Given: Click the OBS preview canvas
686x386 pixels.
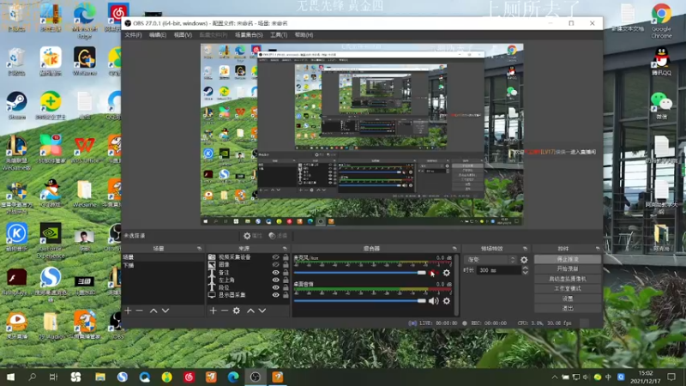Looking at the screenshot, I should (362, 135).
